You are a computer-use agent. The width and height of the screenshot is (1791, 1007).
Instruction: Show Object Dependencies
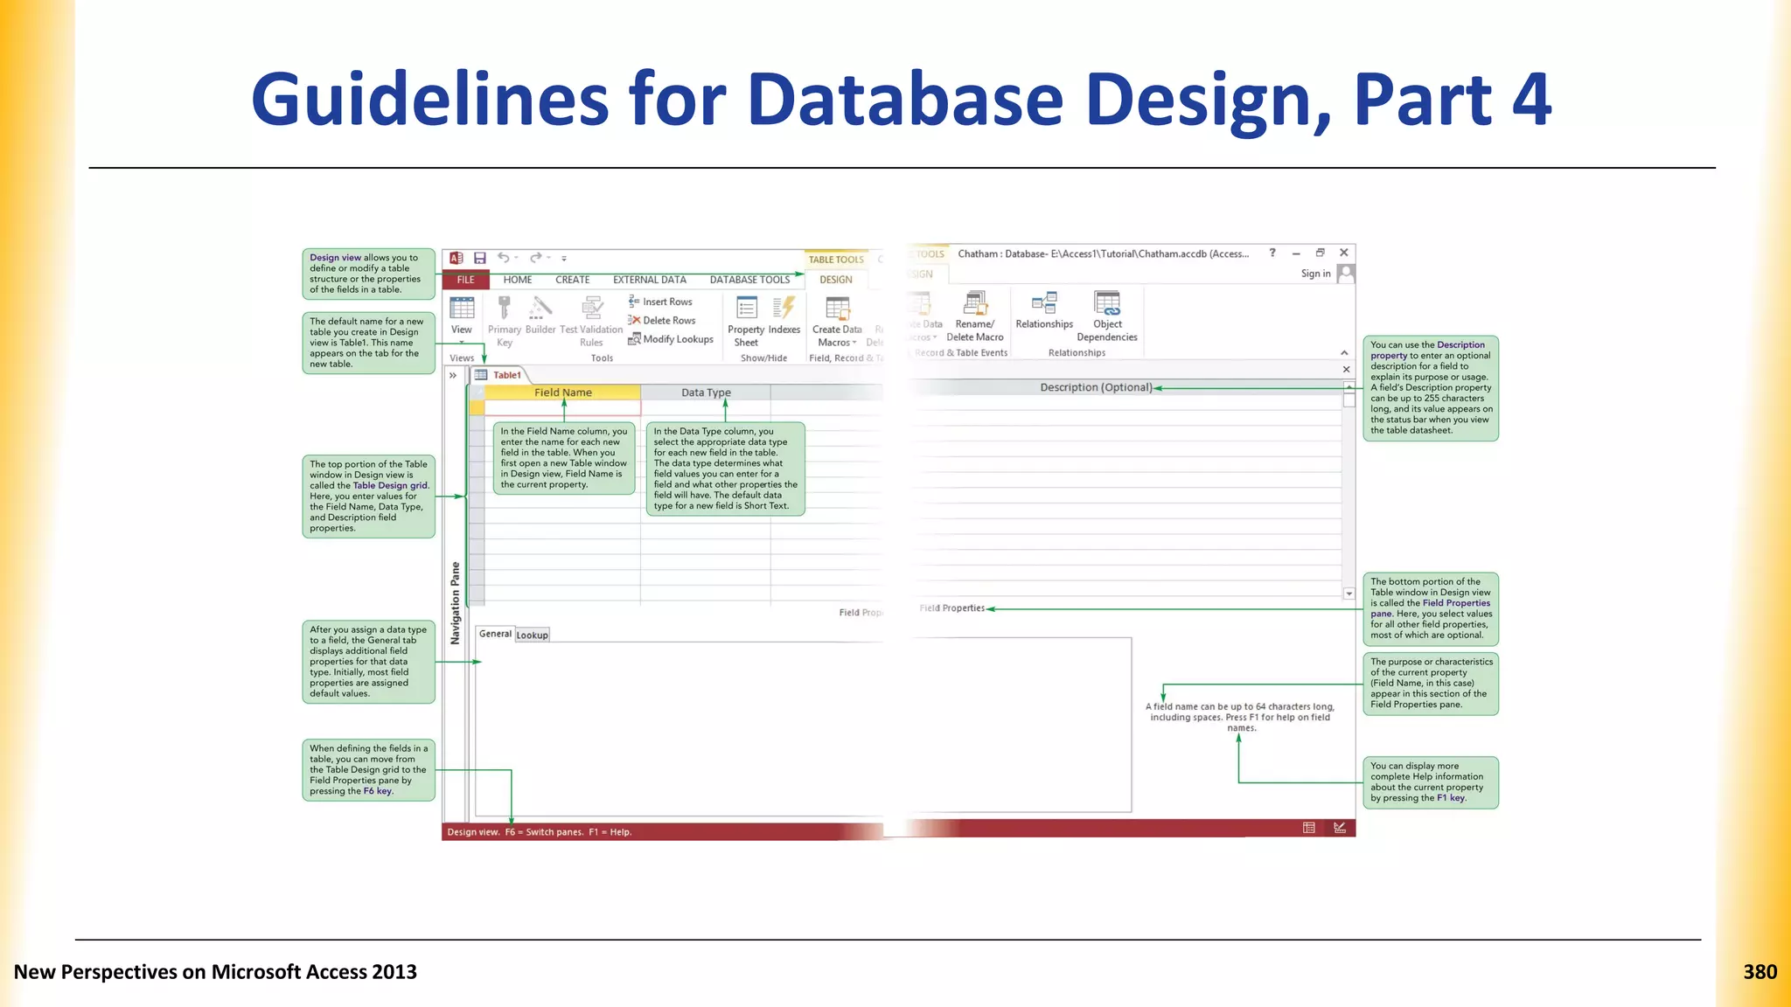[x=1107, y=316]
